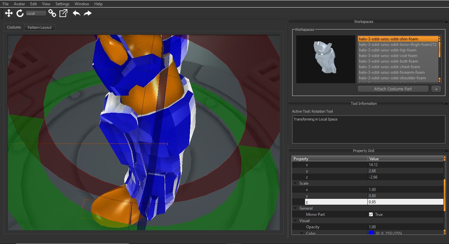Open the Local transform space dropdown

coord(36,13)
